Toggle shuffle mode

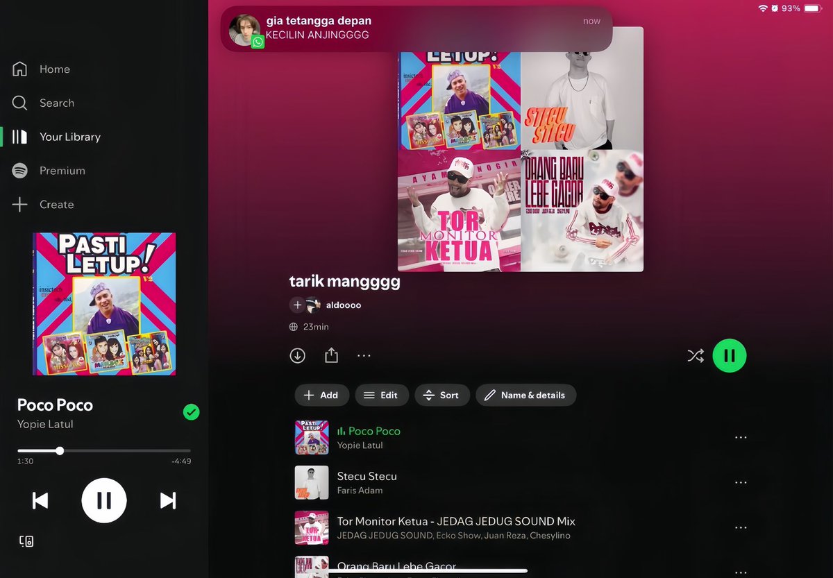(x=696, y=356)
